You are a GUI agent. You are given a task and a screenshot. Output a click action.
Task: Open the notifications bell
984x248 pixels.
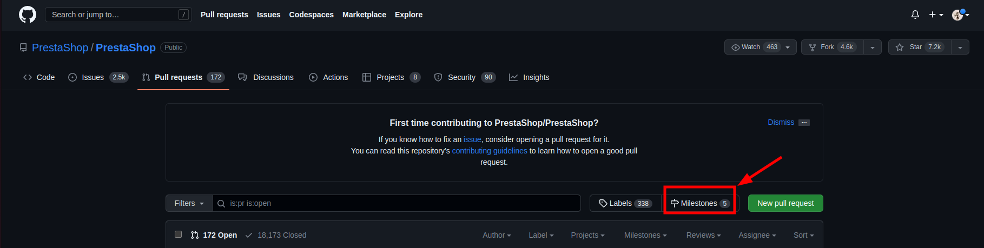[x=915, y=15]
